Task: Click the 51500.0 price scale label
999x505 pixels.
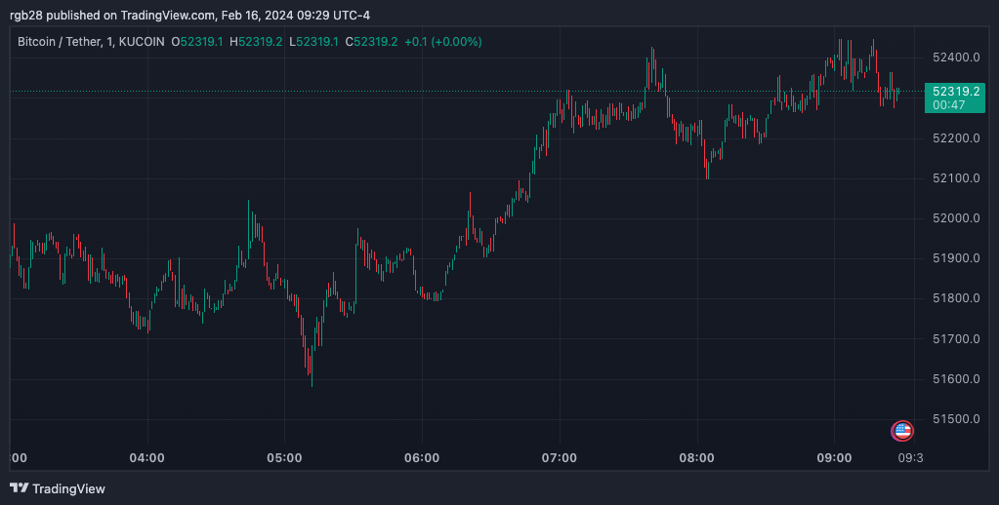Action: [956, 419]
